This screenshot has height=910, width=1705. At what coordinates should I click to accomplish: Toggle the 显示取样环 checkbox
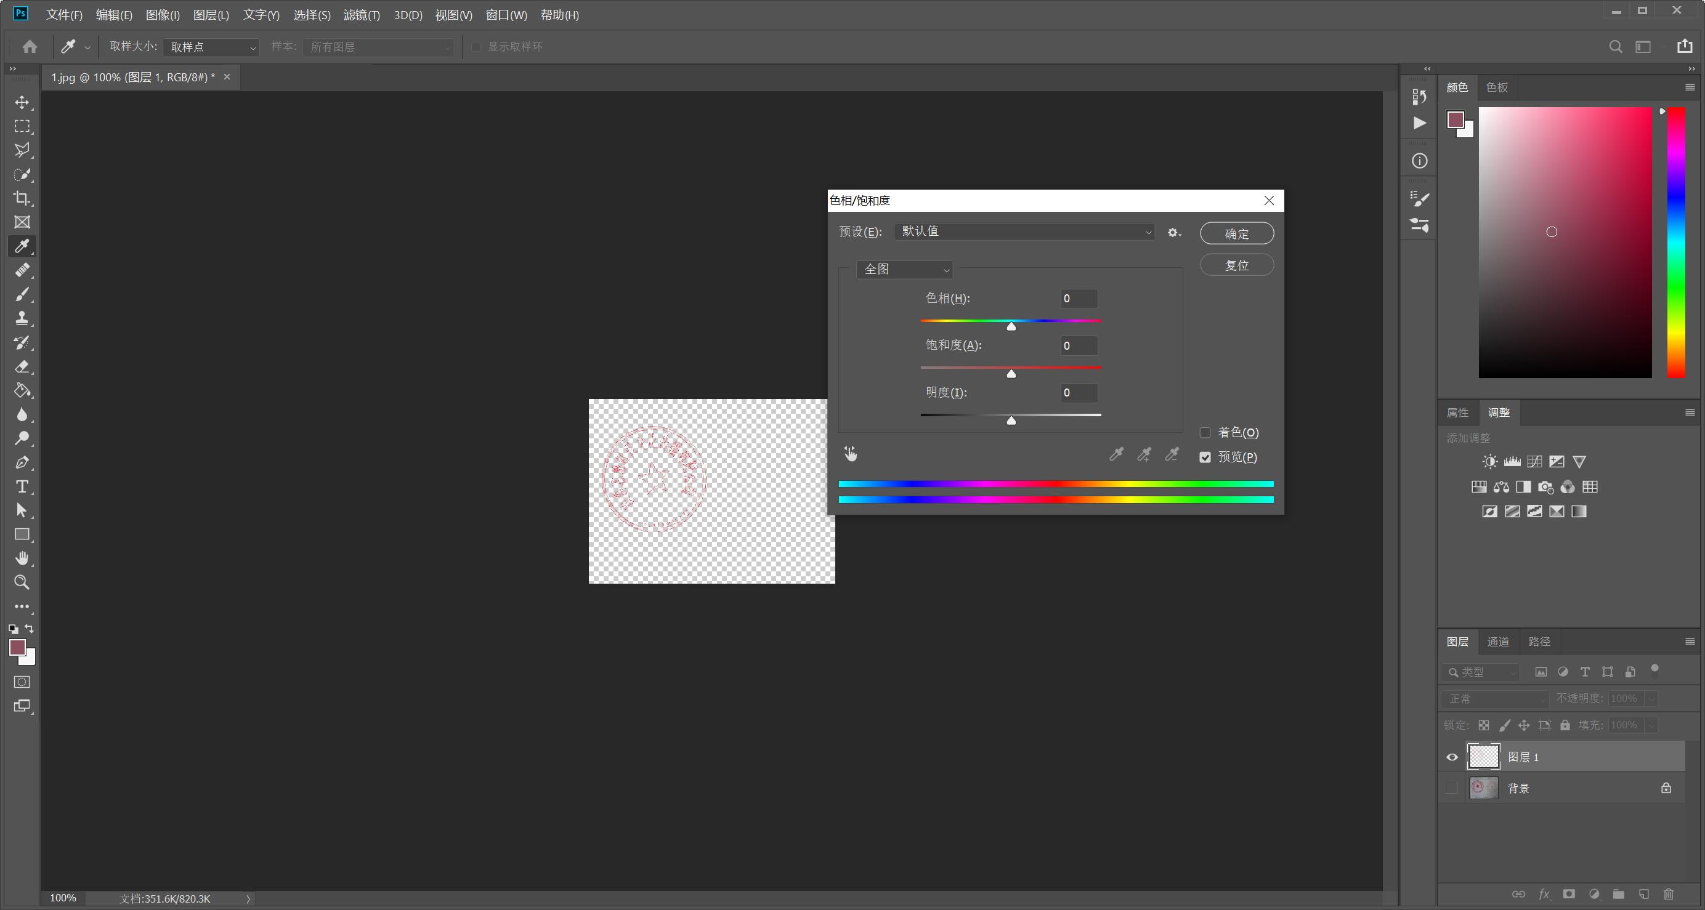click(476, 47)
